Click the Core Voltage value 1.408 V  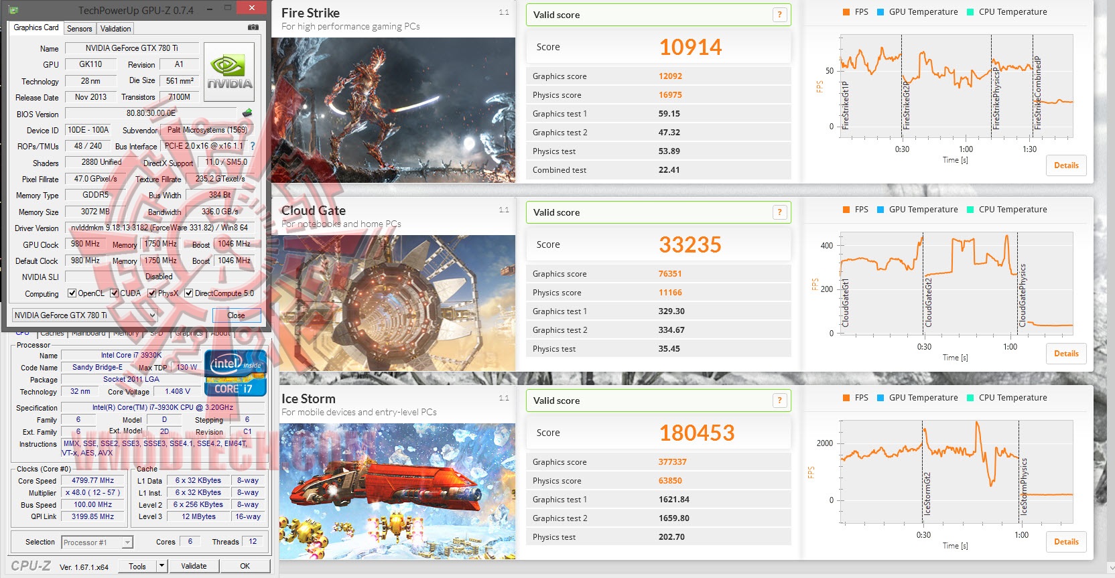point(178,391)
